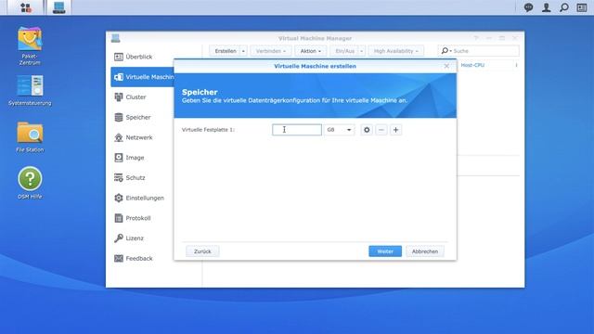594x334 pixels.
Task: Open Virtual Machine Manager help question mark
Action: (x=476, y=38)
